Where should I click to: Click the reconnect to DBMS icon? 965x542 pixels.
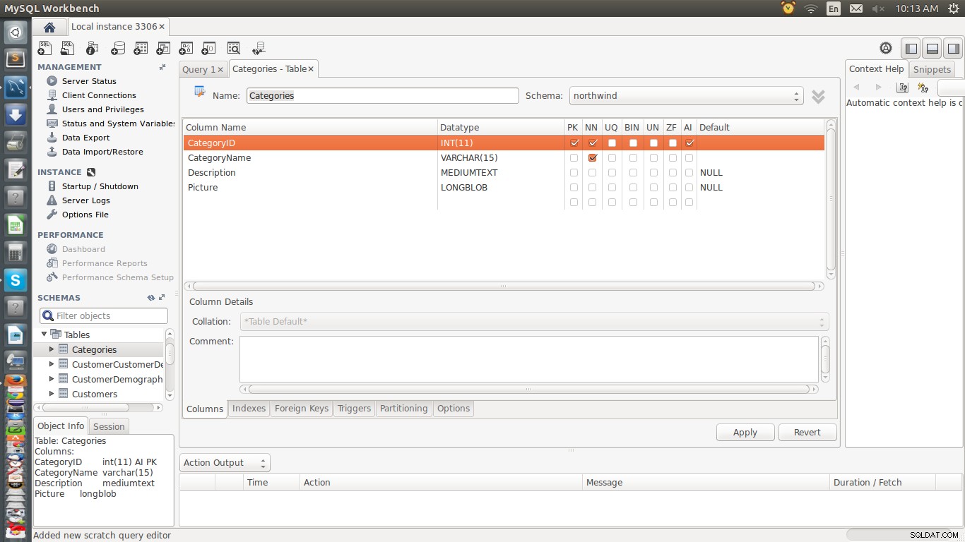click(x=259, y=48)
